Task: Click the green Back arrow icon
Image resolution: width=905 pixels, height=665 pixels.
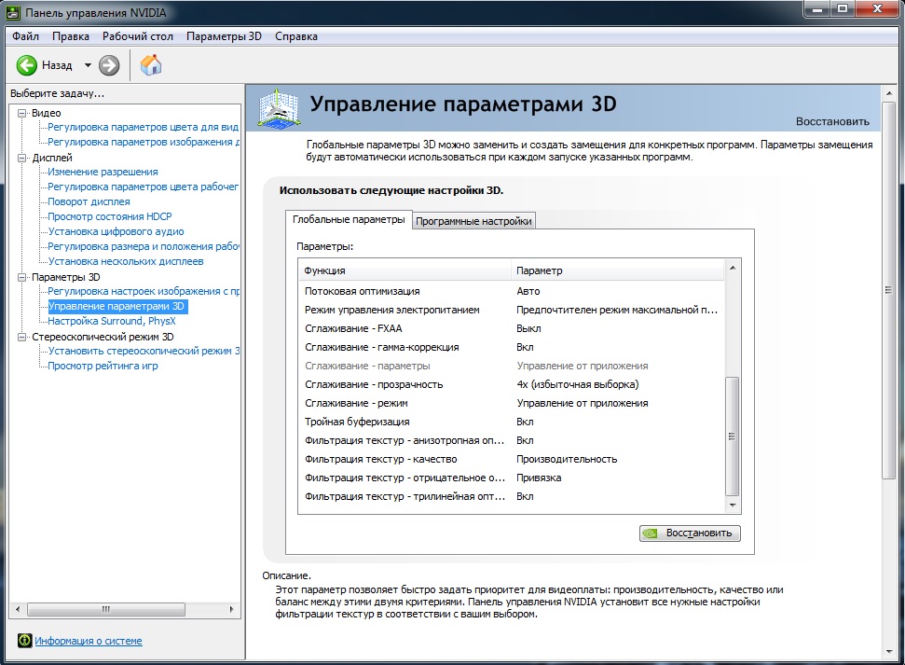Action: (x=26, y=65)
